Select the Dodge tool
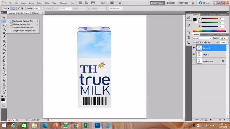Viewport: 230px width, 129px height. coord(4,68)
